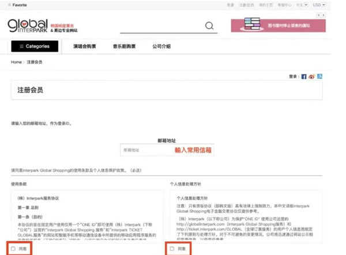Open the 公司介绍 menu item

161,46
